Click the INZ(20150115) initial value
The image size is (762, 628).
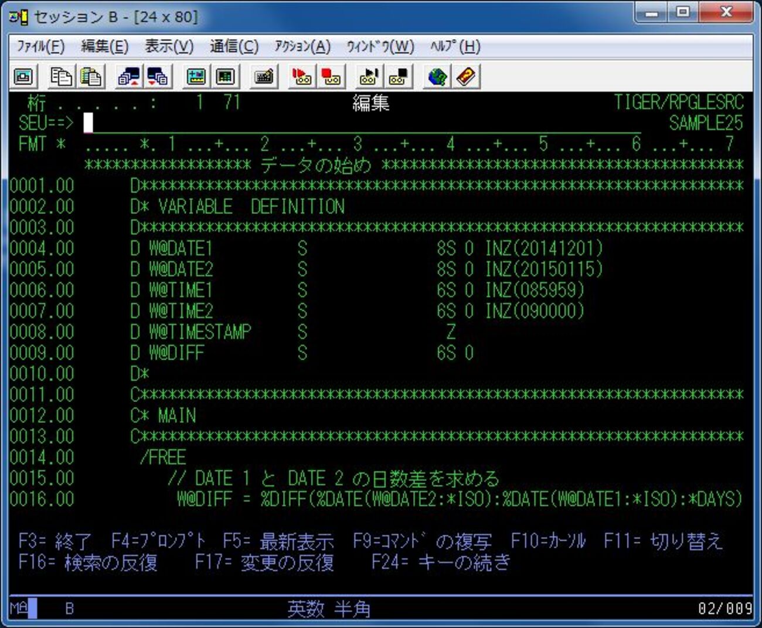(x=544, y=269)
